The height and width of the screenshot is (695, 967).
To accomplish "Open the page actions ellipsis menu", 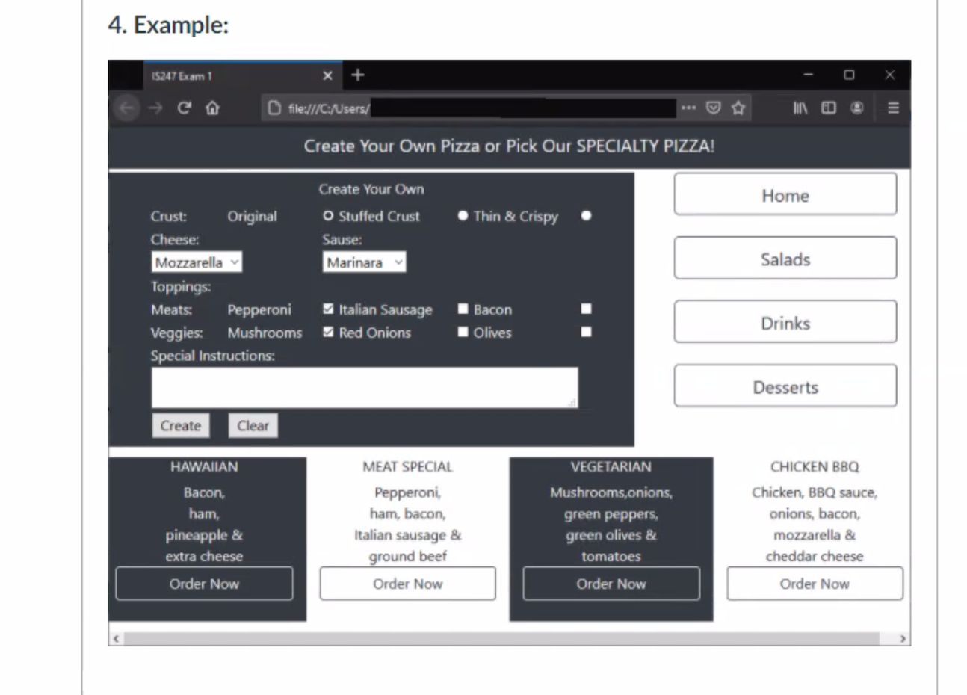I will click(688, 108).
